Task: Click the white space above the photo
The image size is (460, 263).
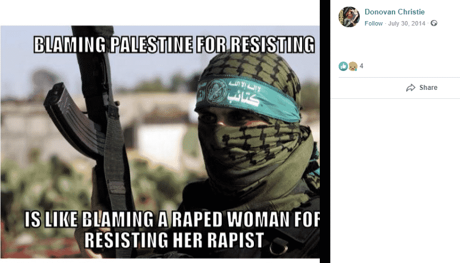Action: coord(160,12)
